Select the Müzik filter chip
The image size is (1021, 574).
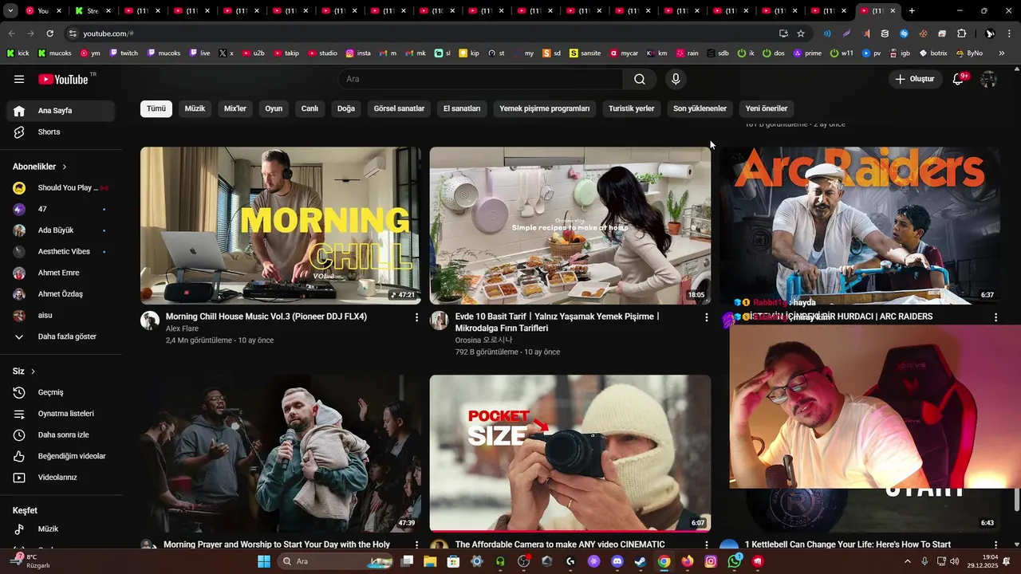coord(195,108)
